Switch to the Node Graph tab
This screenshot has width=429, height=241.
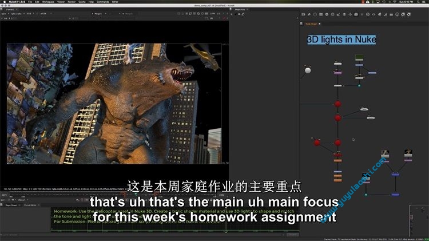[x=311, y=24]
